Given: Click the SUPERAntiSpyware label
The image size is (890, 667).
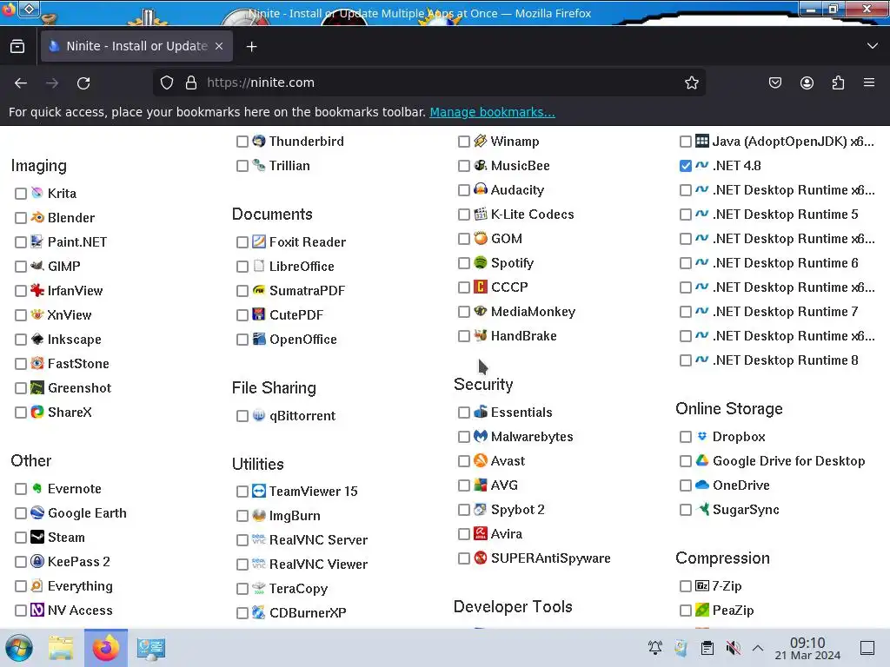Looking at the screenshot, I should pos(550,558).
